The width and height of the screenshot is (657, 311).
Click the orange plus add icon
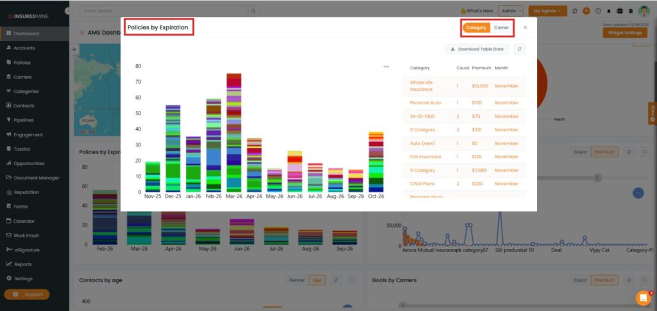586,11
